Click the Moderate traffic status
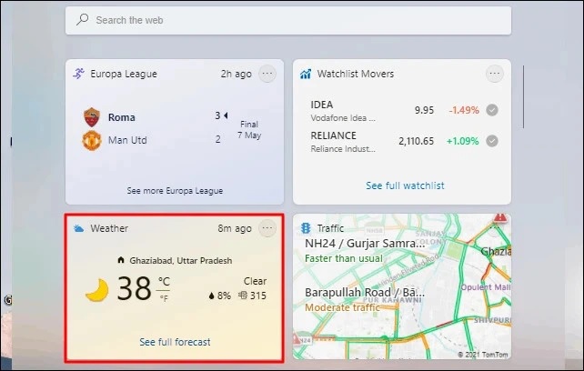Image resolution: width=584 pixels, height=371 pixels. [x=342, y=307]
